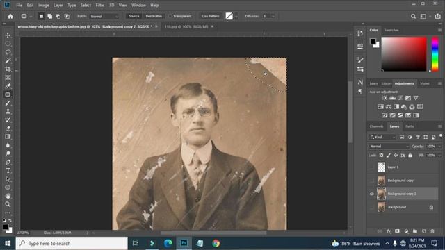This screenshot has height=250, width=445.
Task: Select the Gradient tool
Action: coord(8,137)
